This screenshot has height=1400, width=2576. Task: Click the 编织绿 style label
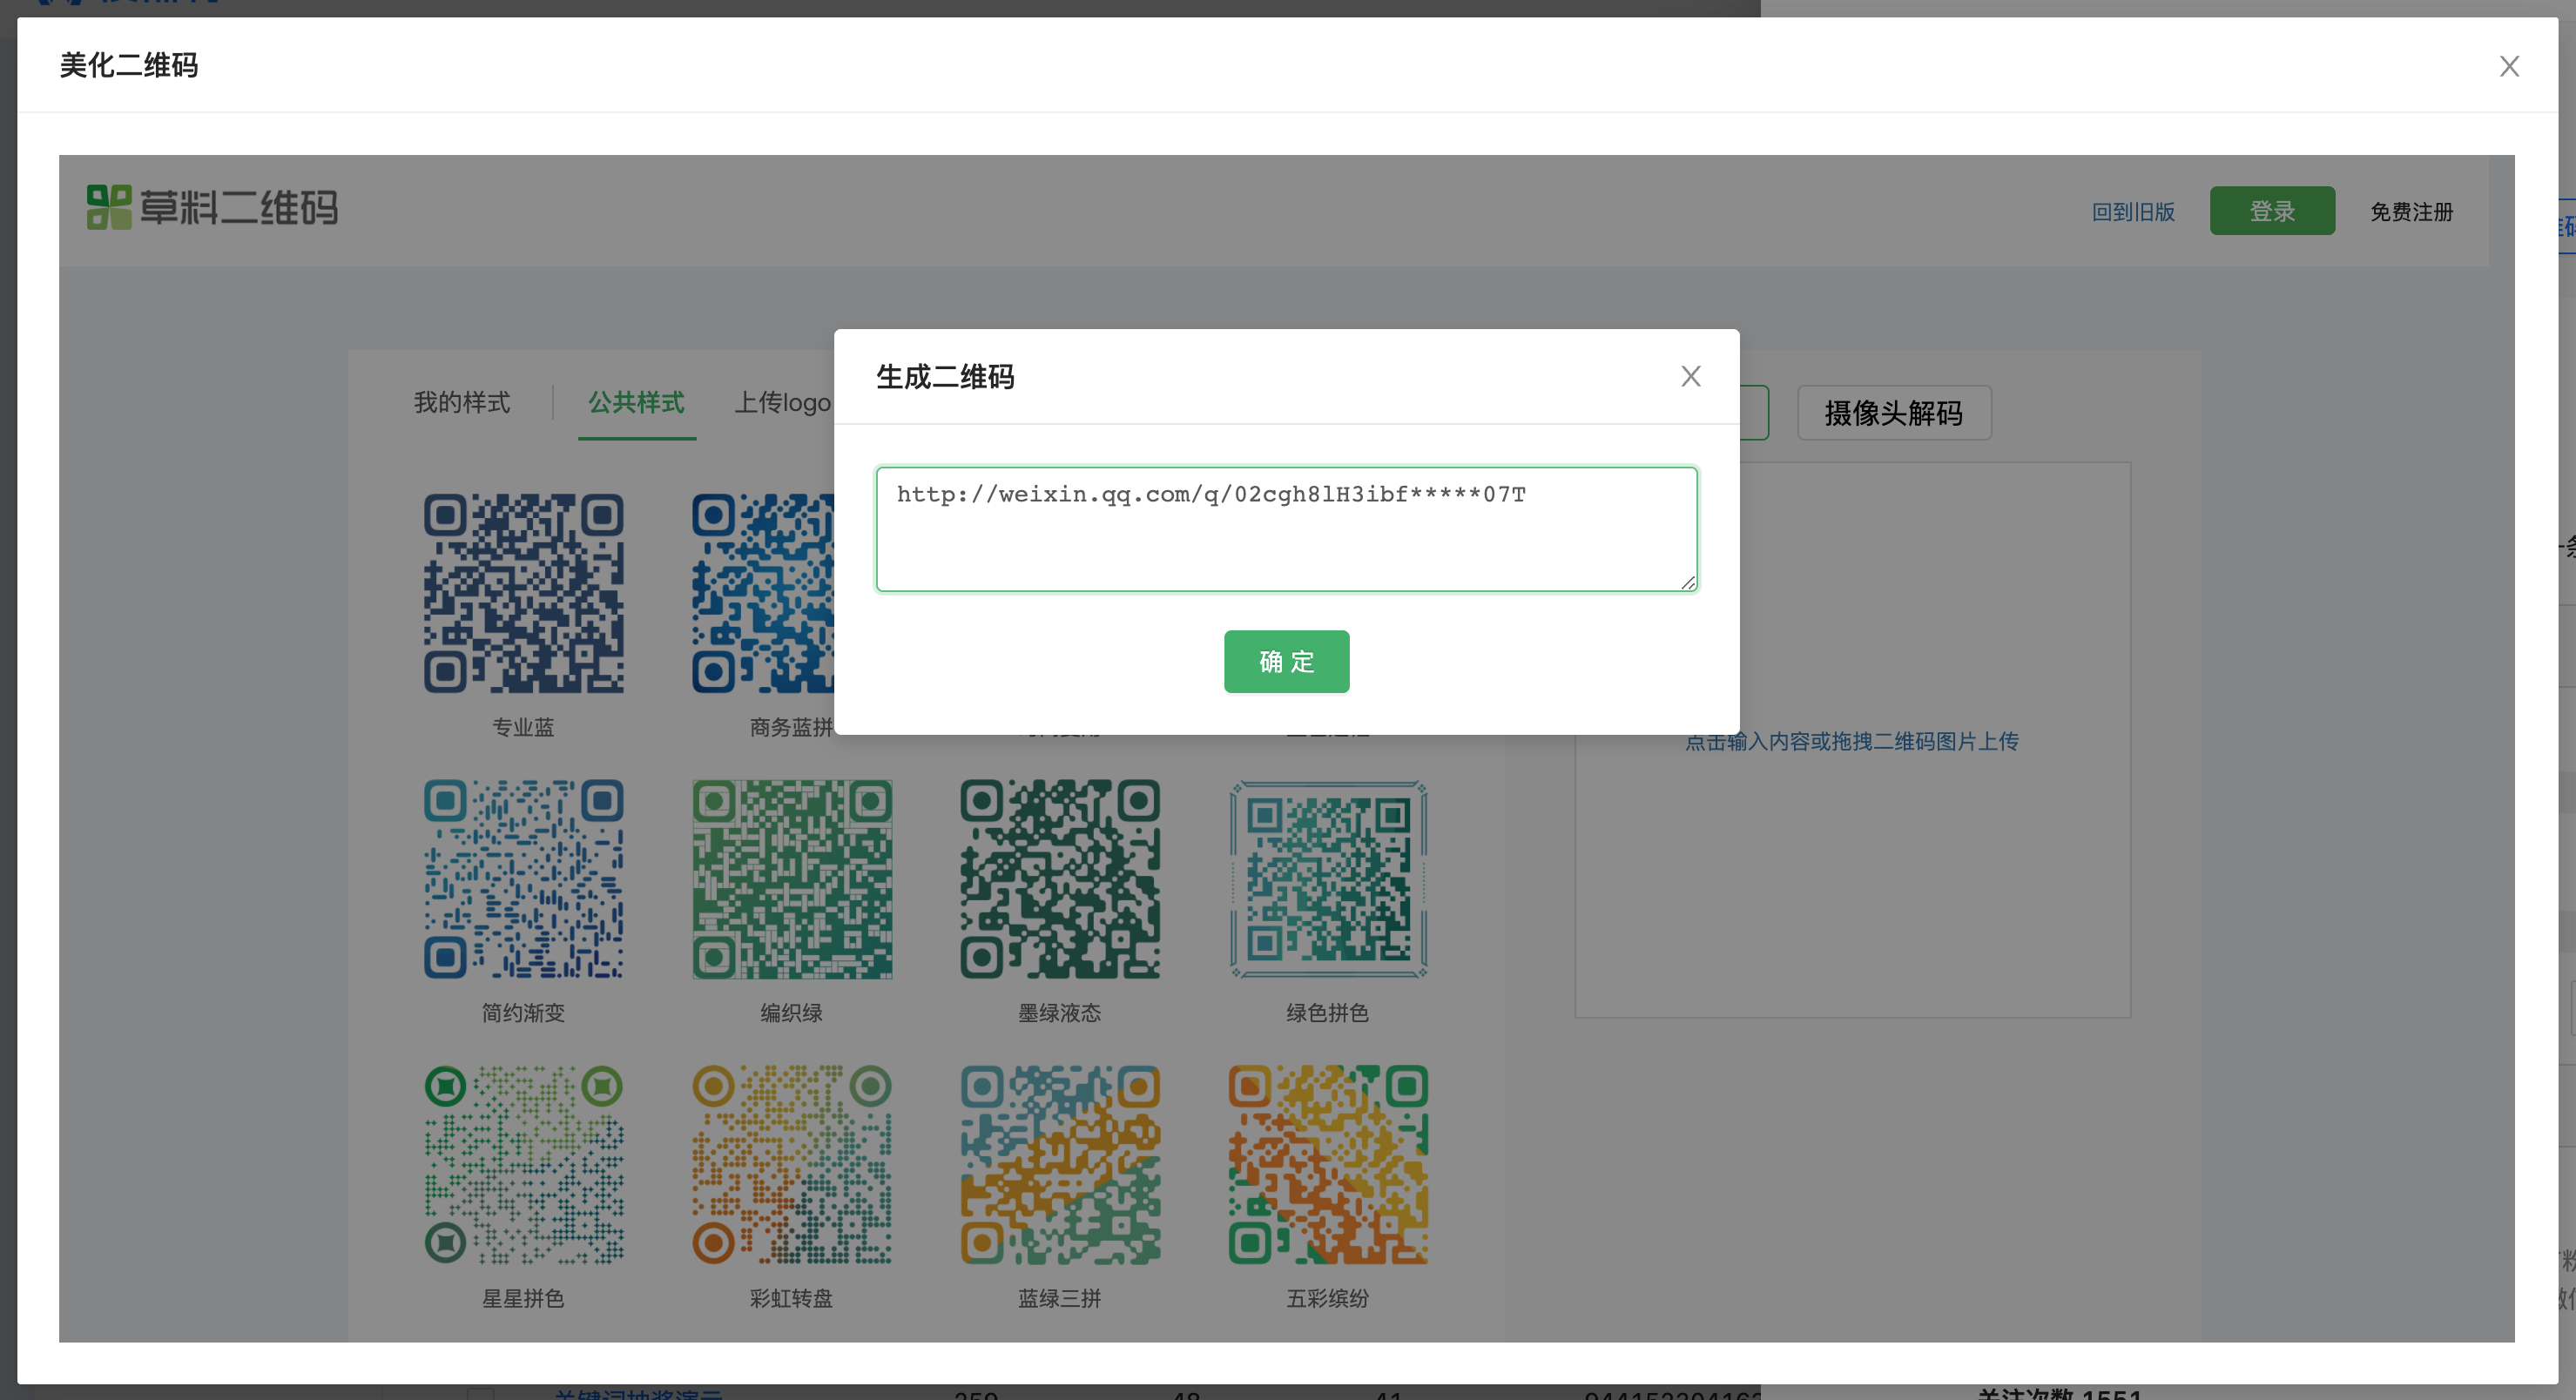click(x=792, y=1013)
